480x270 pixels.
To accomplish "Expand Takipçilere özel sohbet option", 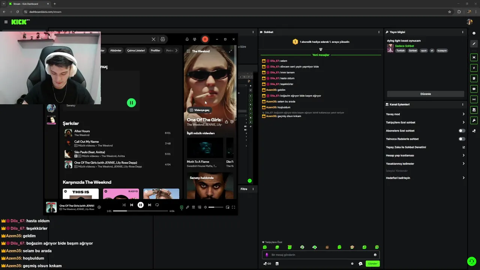I will [x=425, y=122].
